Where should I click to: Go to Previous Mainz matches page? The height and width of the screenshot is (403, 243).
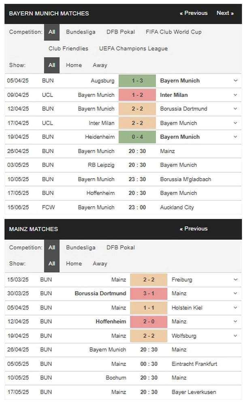click(194, 228)
